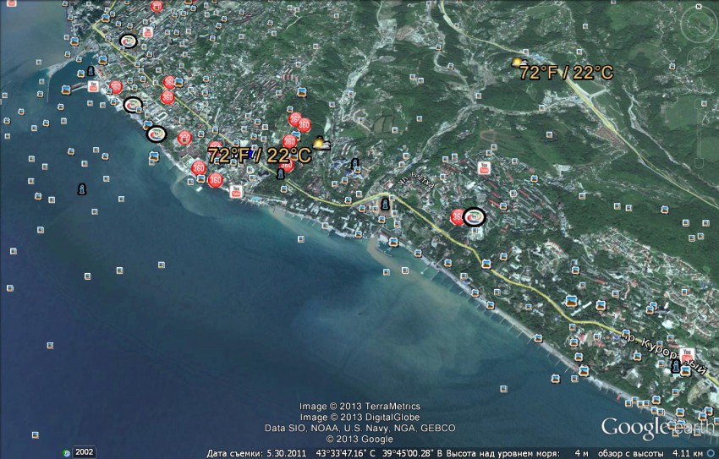Click the YouTube marker in the eastern residential district

point(485,167)
